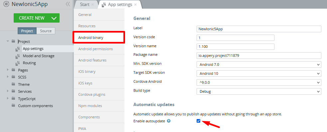Collapse the left panel with double chevron
Viewport: 327px width, 132px height.
pyautogui.click(x=68, y=4)
